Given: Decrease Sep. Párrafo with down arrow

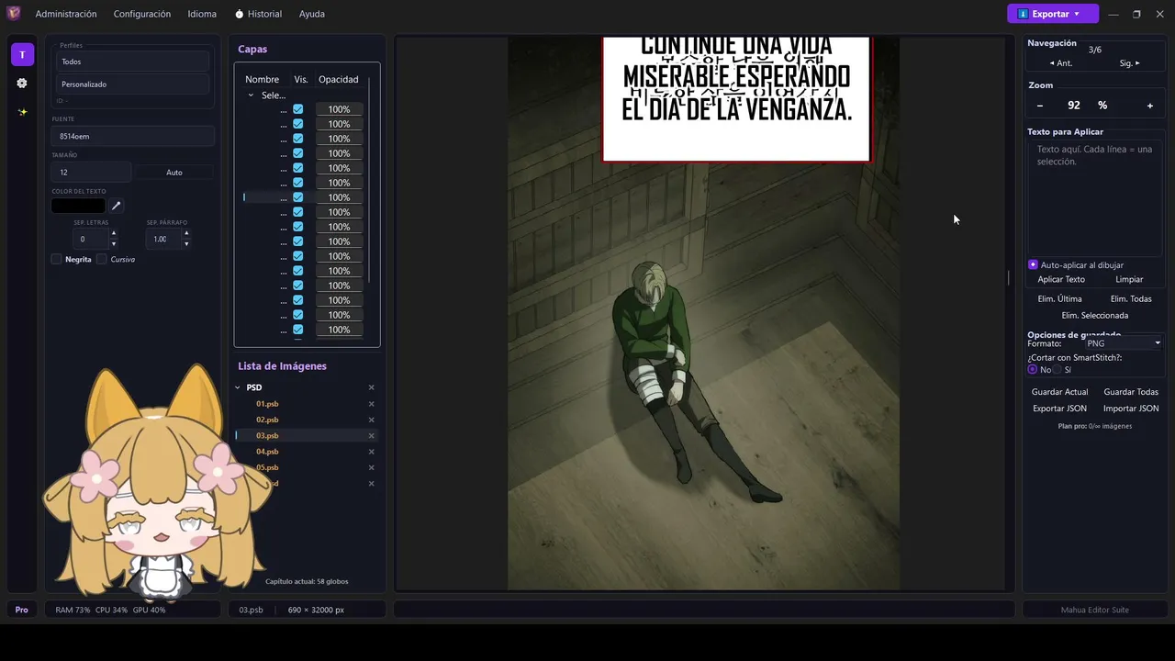Looking at the screenshot, I should pyautogui.click(x=186, y=244).
